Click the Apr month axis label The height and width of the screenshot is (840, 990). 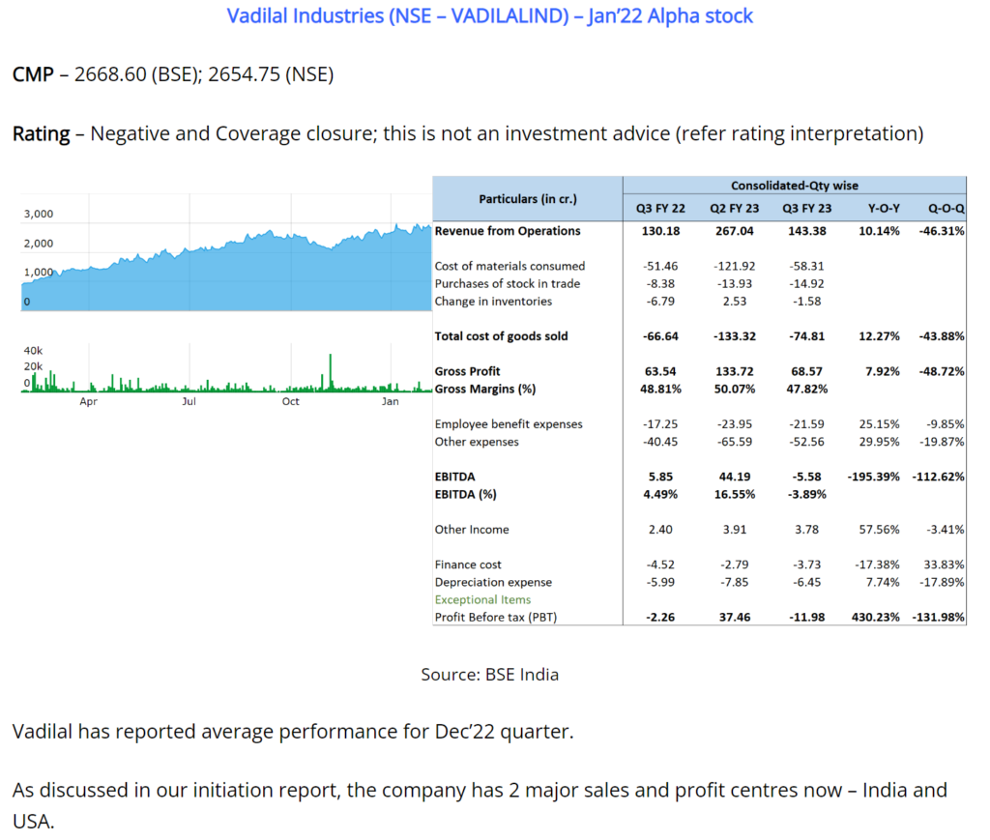pos(88,401)
